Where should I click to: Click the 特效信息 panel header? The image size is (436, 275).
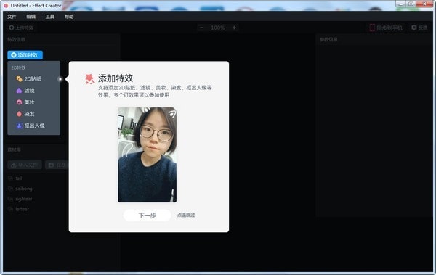coord(16,39)
